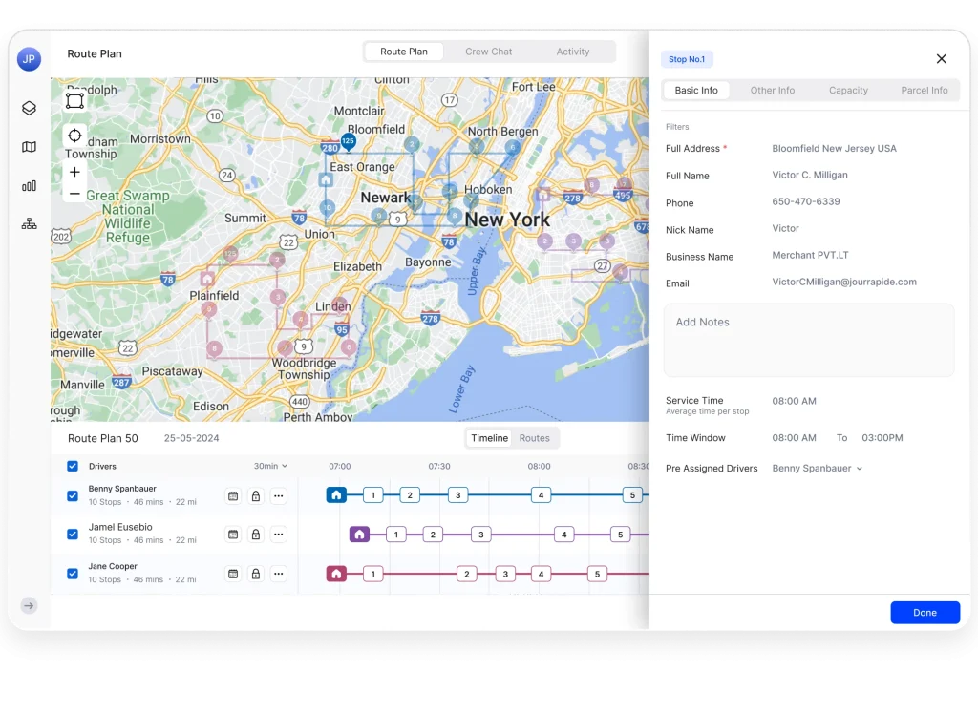Switch to the Crew Chat tab
This screenshot has height=713, width=978.
click(488, 52)
